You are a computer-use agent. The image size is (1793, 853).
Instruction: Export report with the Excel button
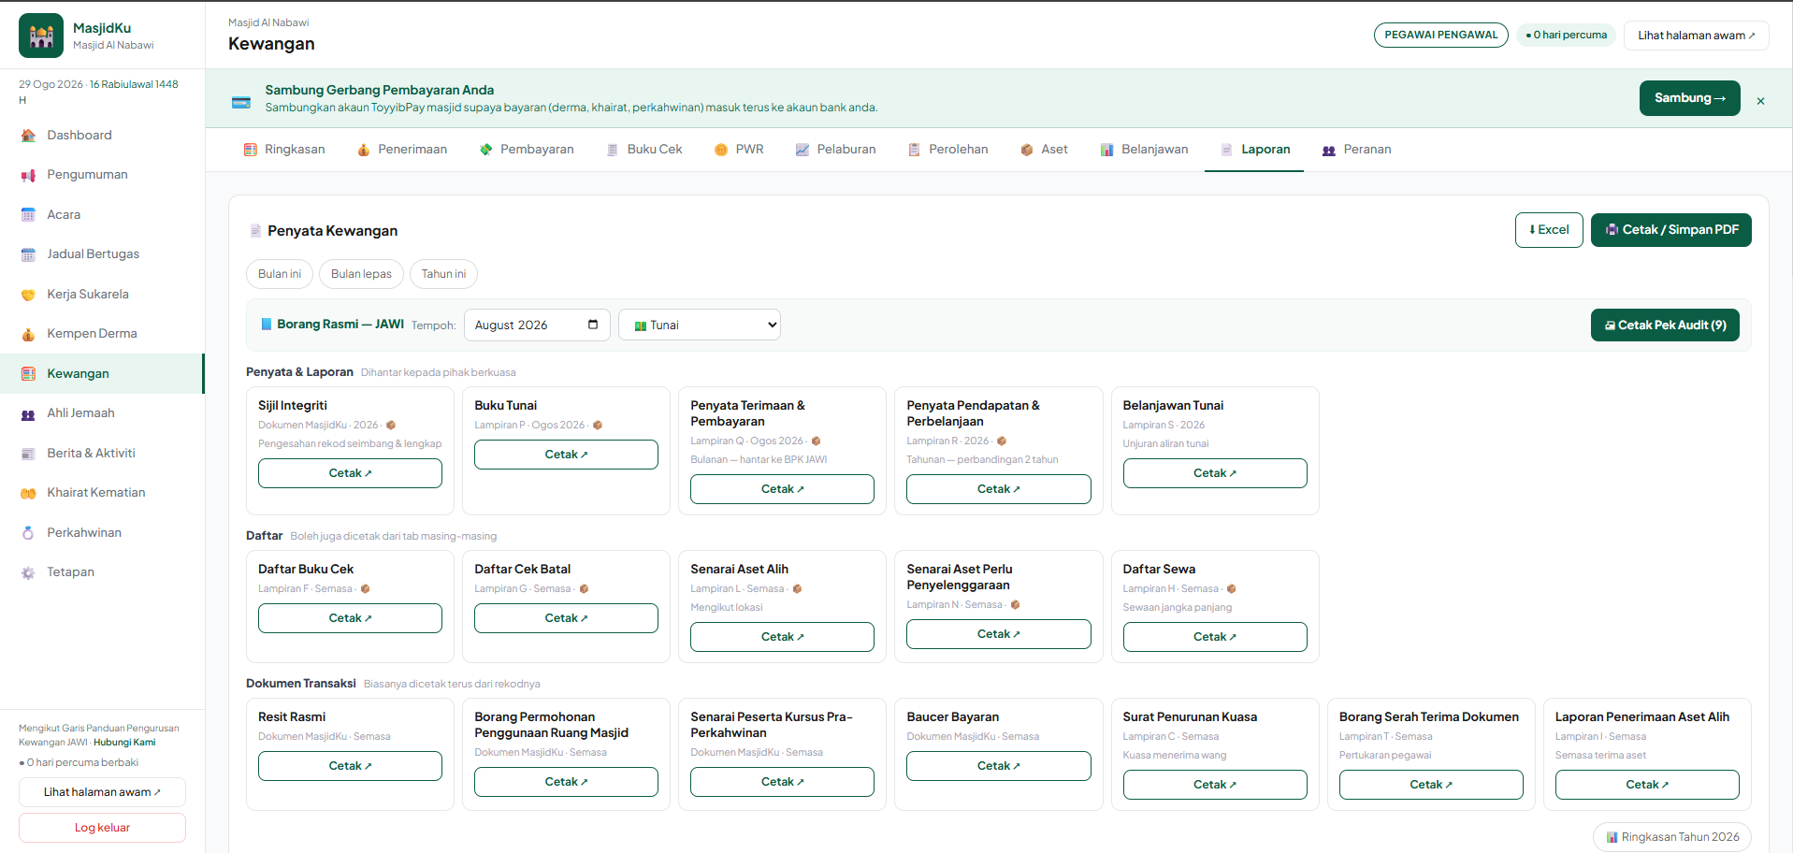pyautogui.click(x=1549, y=230)
